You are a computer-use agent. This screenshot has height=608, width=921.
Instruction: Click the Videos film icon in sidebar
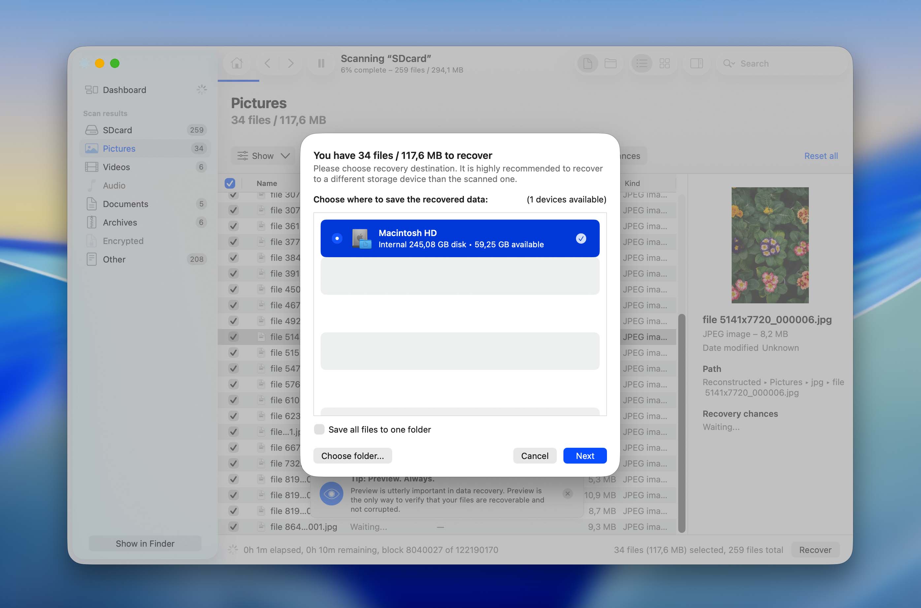(x=92, y=167)
